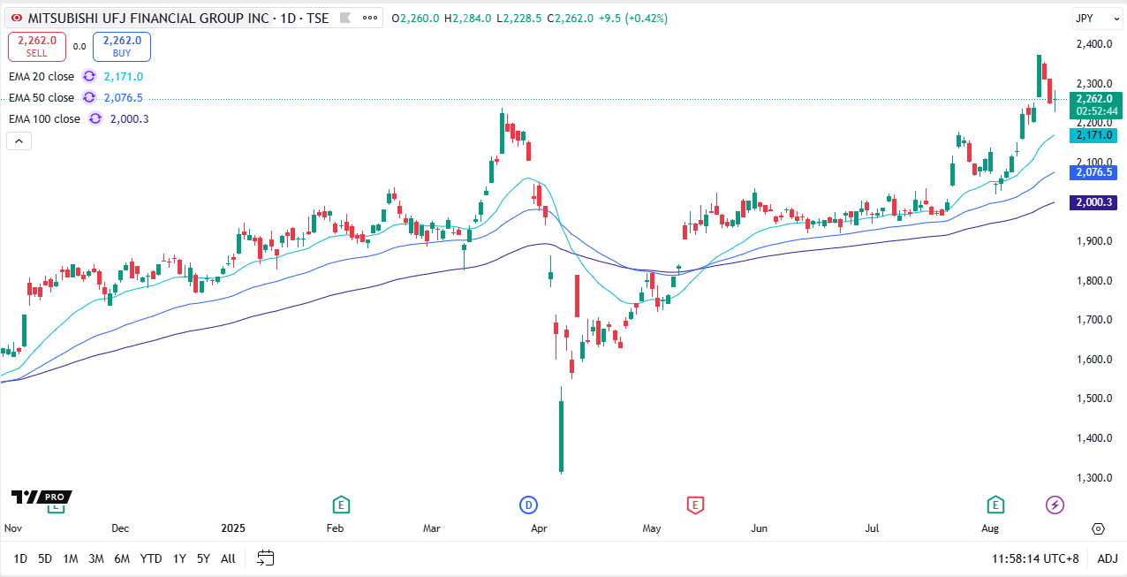The height and width of the screenshot is (577, 1127).
Task: Click the refresh icon beside EMA 100 close
Action: [x=95, y=119]
